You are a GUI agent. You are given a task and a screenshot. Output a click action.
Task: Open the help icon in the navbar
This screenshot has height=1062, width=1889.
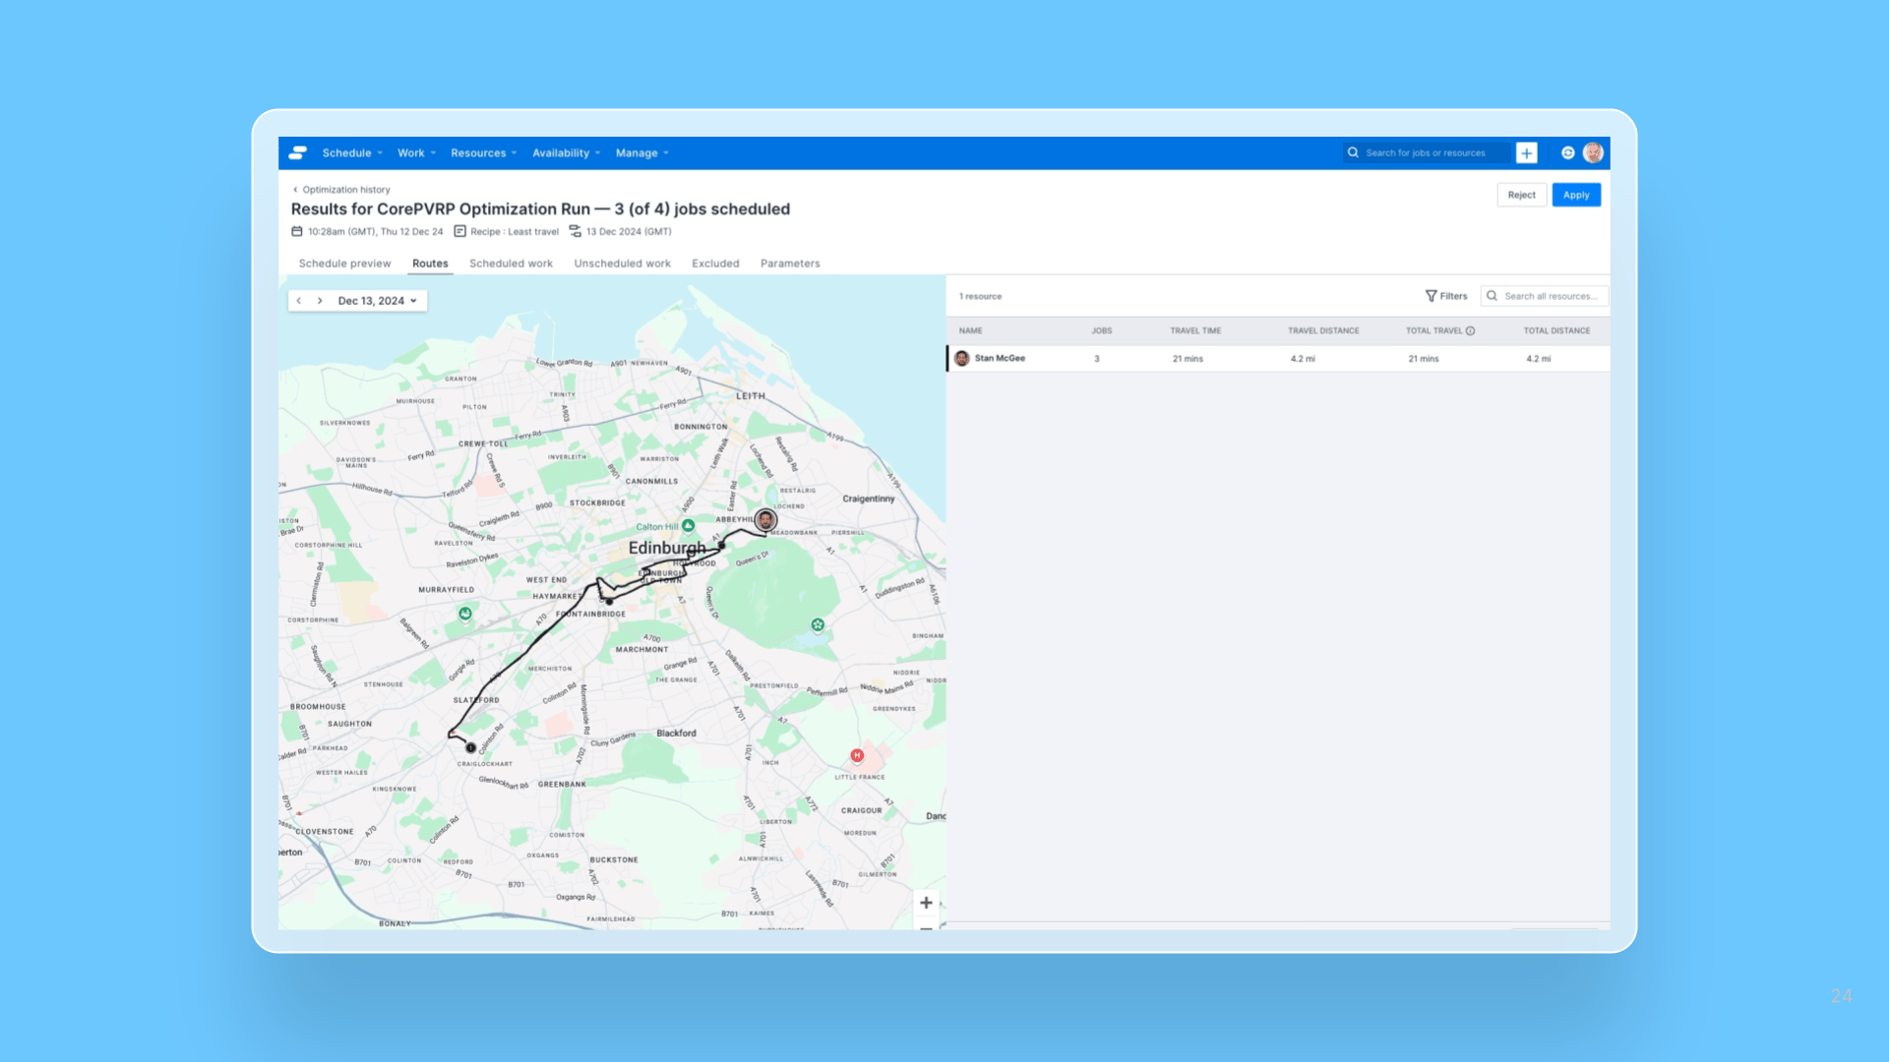pyautogui.click(x=1567, y=152)
